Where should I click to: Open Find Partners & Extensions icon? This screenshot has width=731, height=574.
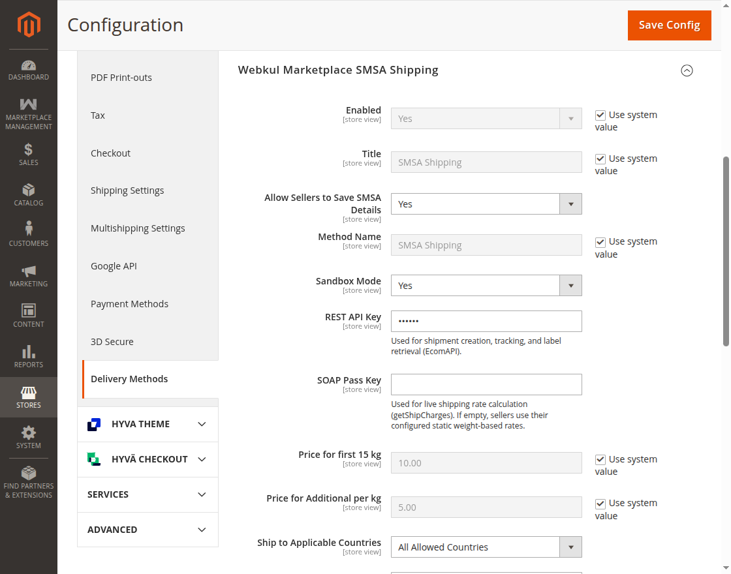tap(29, 473)
